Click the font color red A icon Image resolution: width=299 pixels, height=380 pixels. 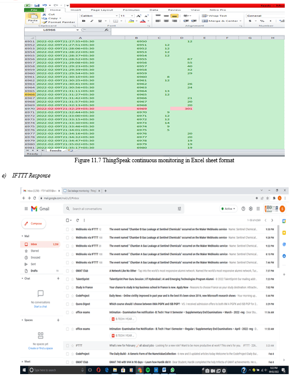(143, 21)
